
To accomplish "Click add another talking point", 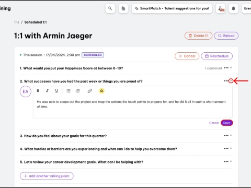I will point(47,176).
